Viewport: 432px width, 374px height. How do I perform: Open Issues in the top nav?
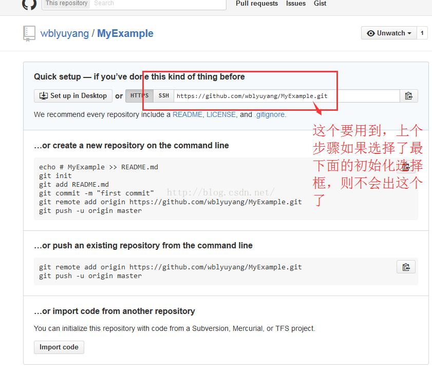(x=296, y=3)
